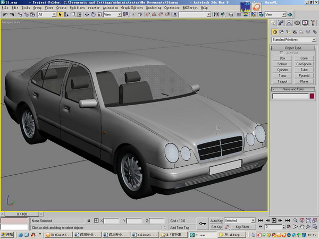Viewport: 319px width, 239px height.
Task: Open the Layer Manager icon
Action: 231,14
